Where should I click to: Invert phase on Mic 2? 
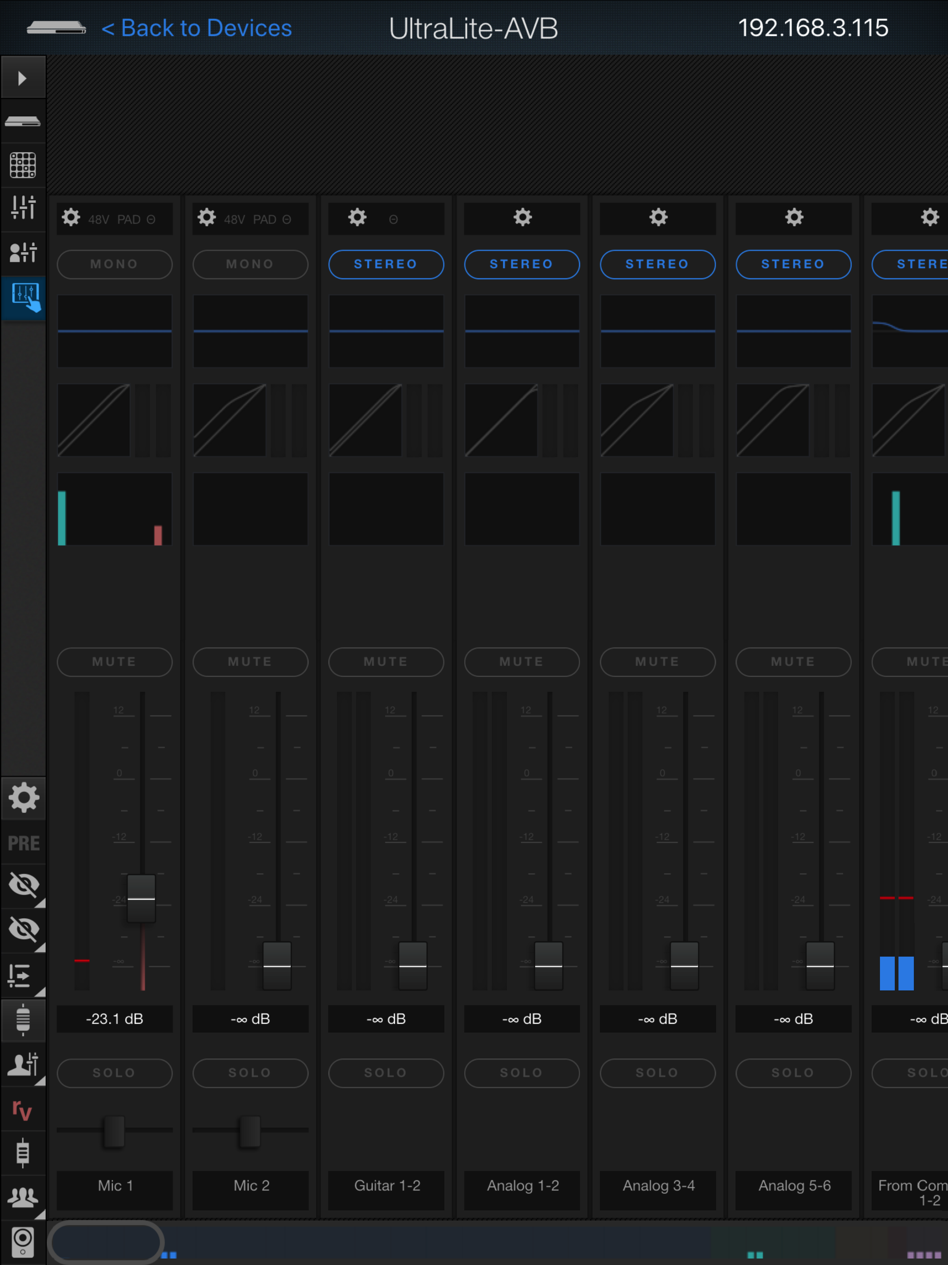click(287, 219)
